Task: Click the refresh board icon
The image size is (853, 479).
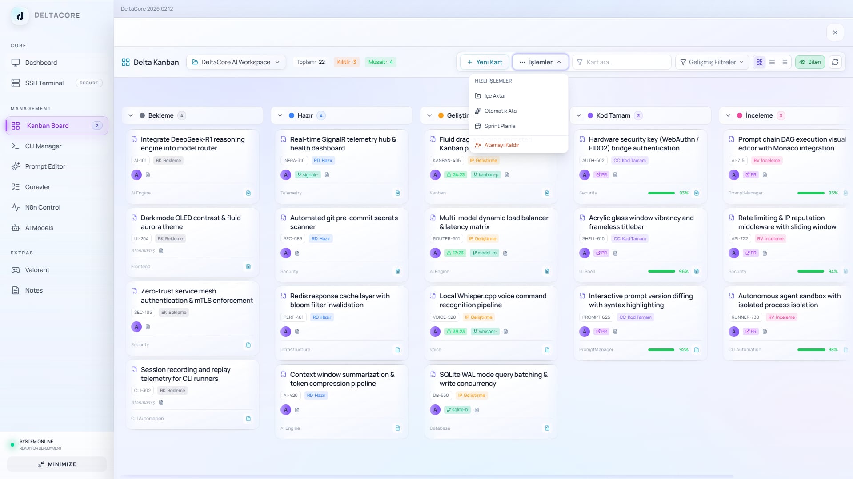Action: (x=835, y=62)
